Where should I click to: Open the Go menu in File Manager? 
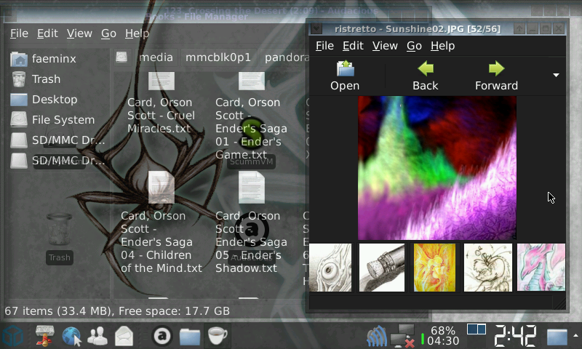108,33
